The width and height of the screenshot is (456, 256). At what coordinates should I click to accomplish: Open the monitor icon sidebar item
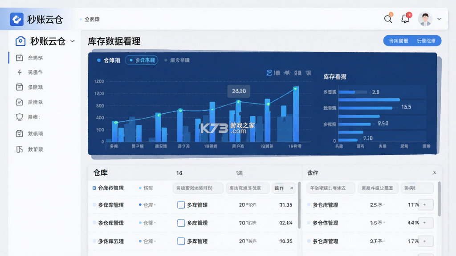[28, 117]
